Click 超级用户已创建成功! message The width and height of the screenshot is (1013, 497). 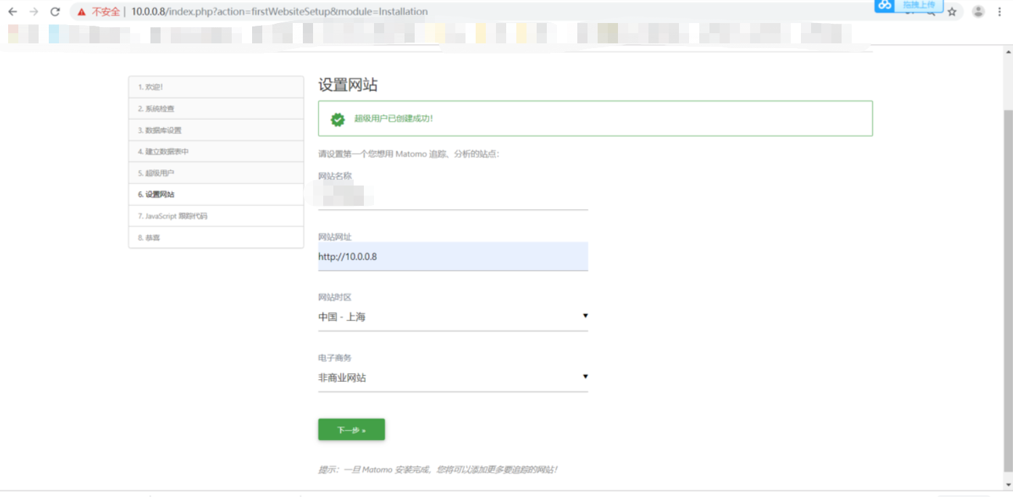pyautogui.click(x=394, y=118)
